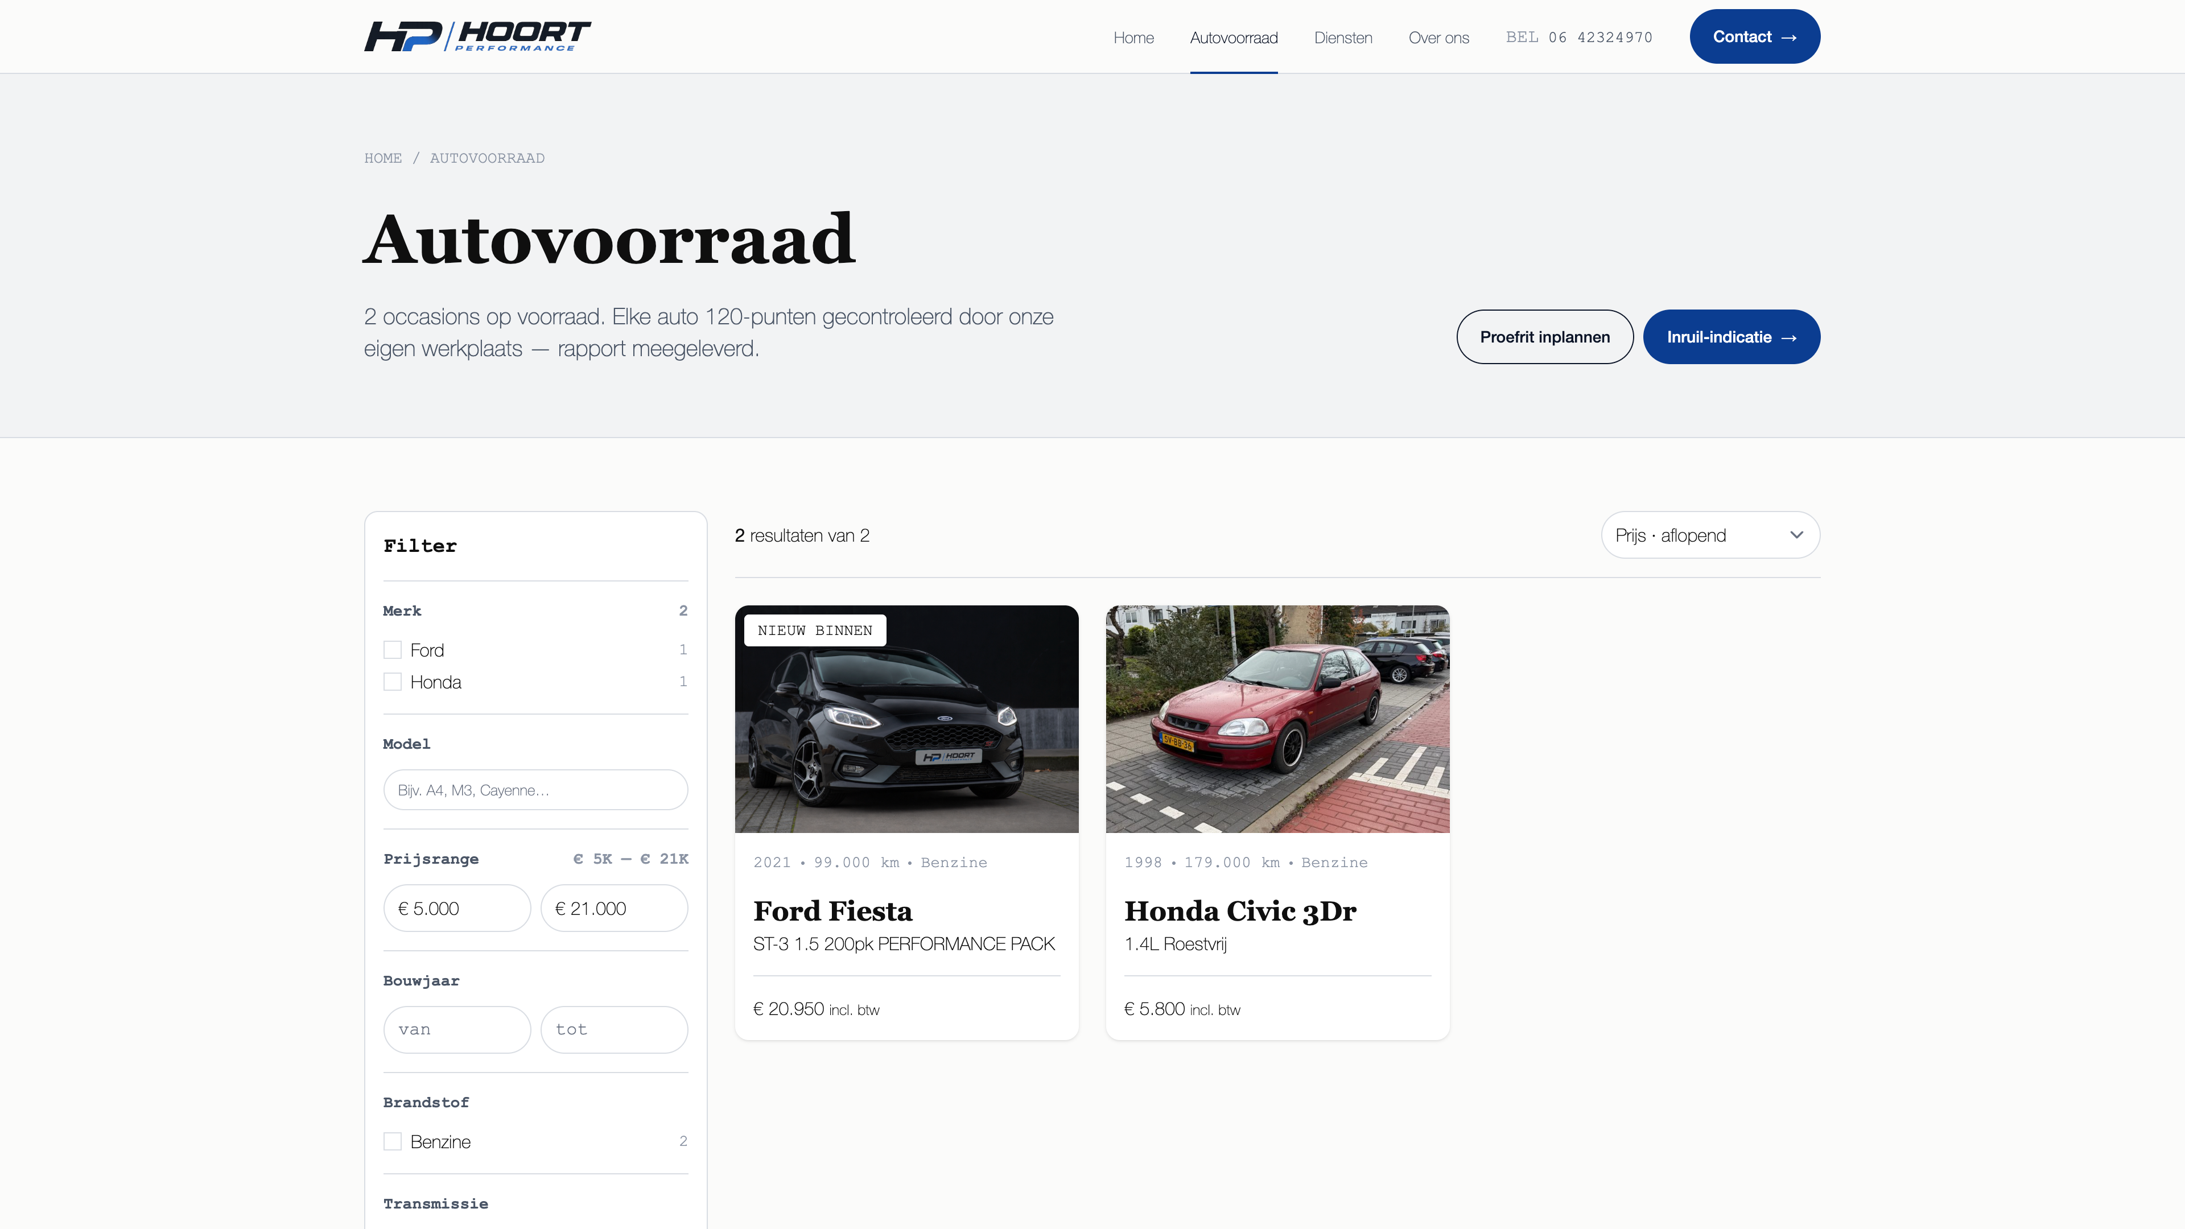This screenshot has height=1229, width=2185.
Task: Select the Autovoorraad nav tab
Action: 1233,38
